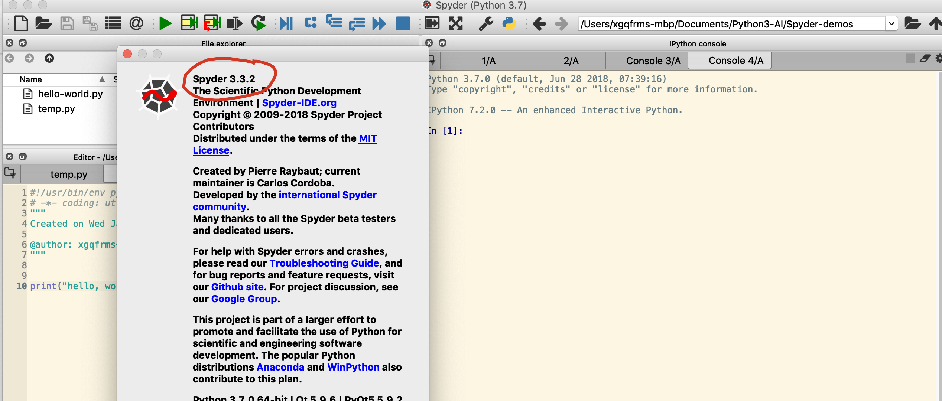This screenshot has height=401, width=942.
Task: Run the current file
Action: point(165,23)
